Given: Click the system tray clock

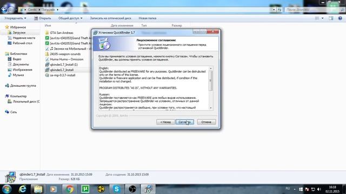Looking at the screenshot, I should point(332,189).
